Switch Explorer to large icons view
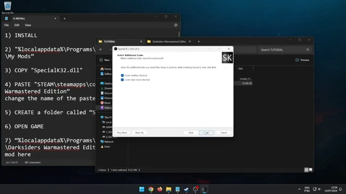This screenshot has width=346, height=194. [310, 170]
